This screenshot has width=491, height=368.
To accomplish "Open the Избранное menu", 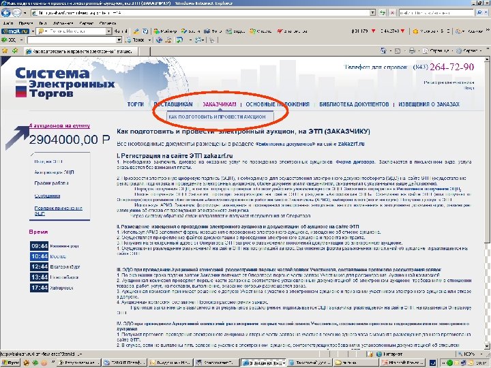I will [x=63, y=23].
